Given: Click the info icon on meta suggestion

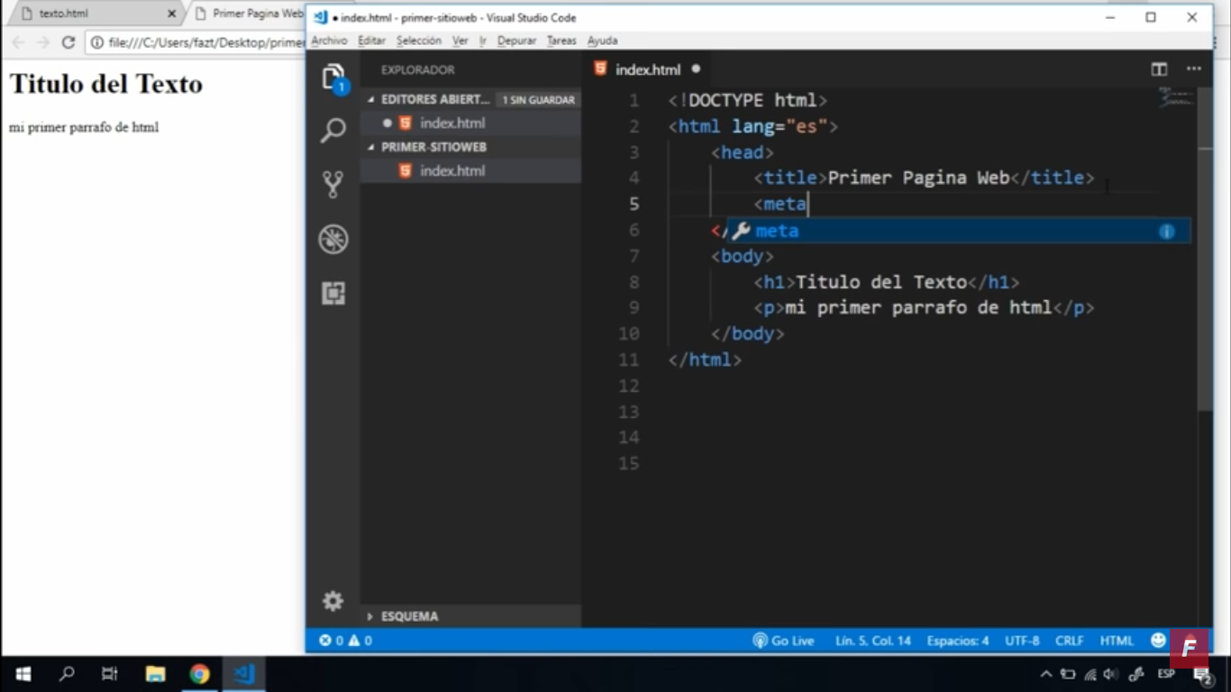Looking at the screenshot, I should (1166, 232).
